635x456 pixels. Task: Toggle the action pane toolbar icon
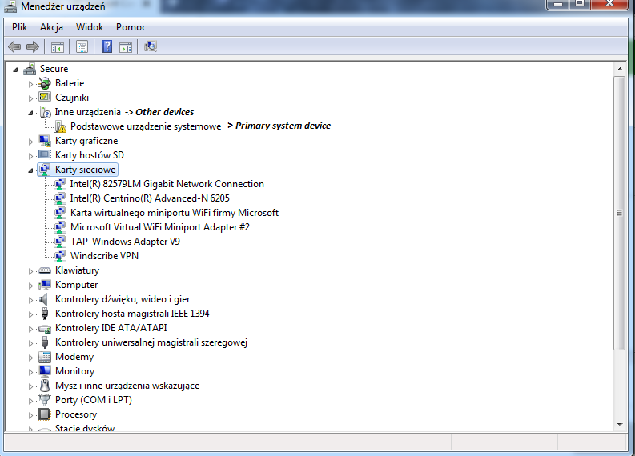tap(126, 47)
